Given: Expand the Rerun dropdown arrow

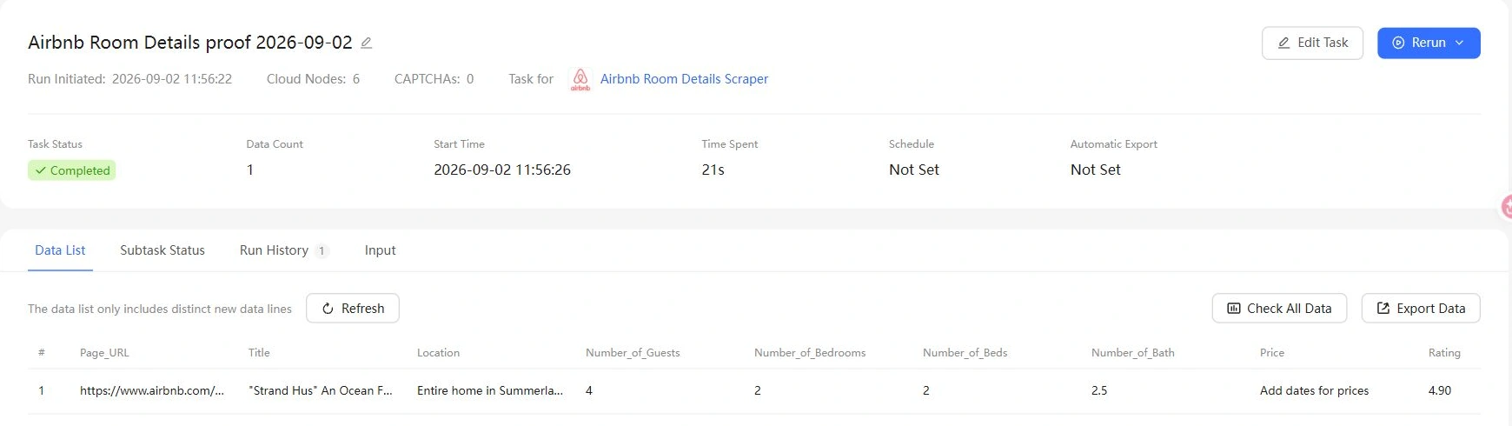Looking at the screenshot, I should [x=1460, y=43].
